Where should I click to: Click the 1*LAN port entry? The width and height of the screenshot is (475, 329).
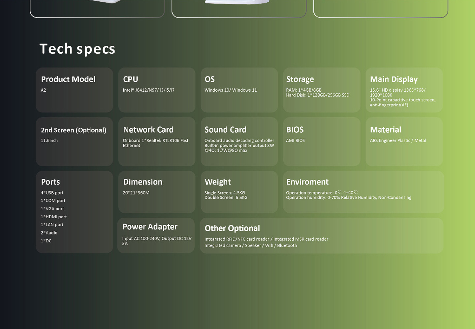(52, 225)
